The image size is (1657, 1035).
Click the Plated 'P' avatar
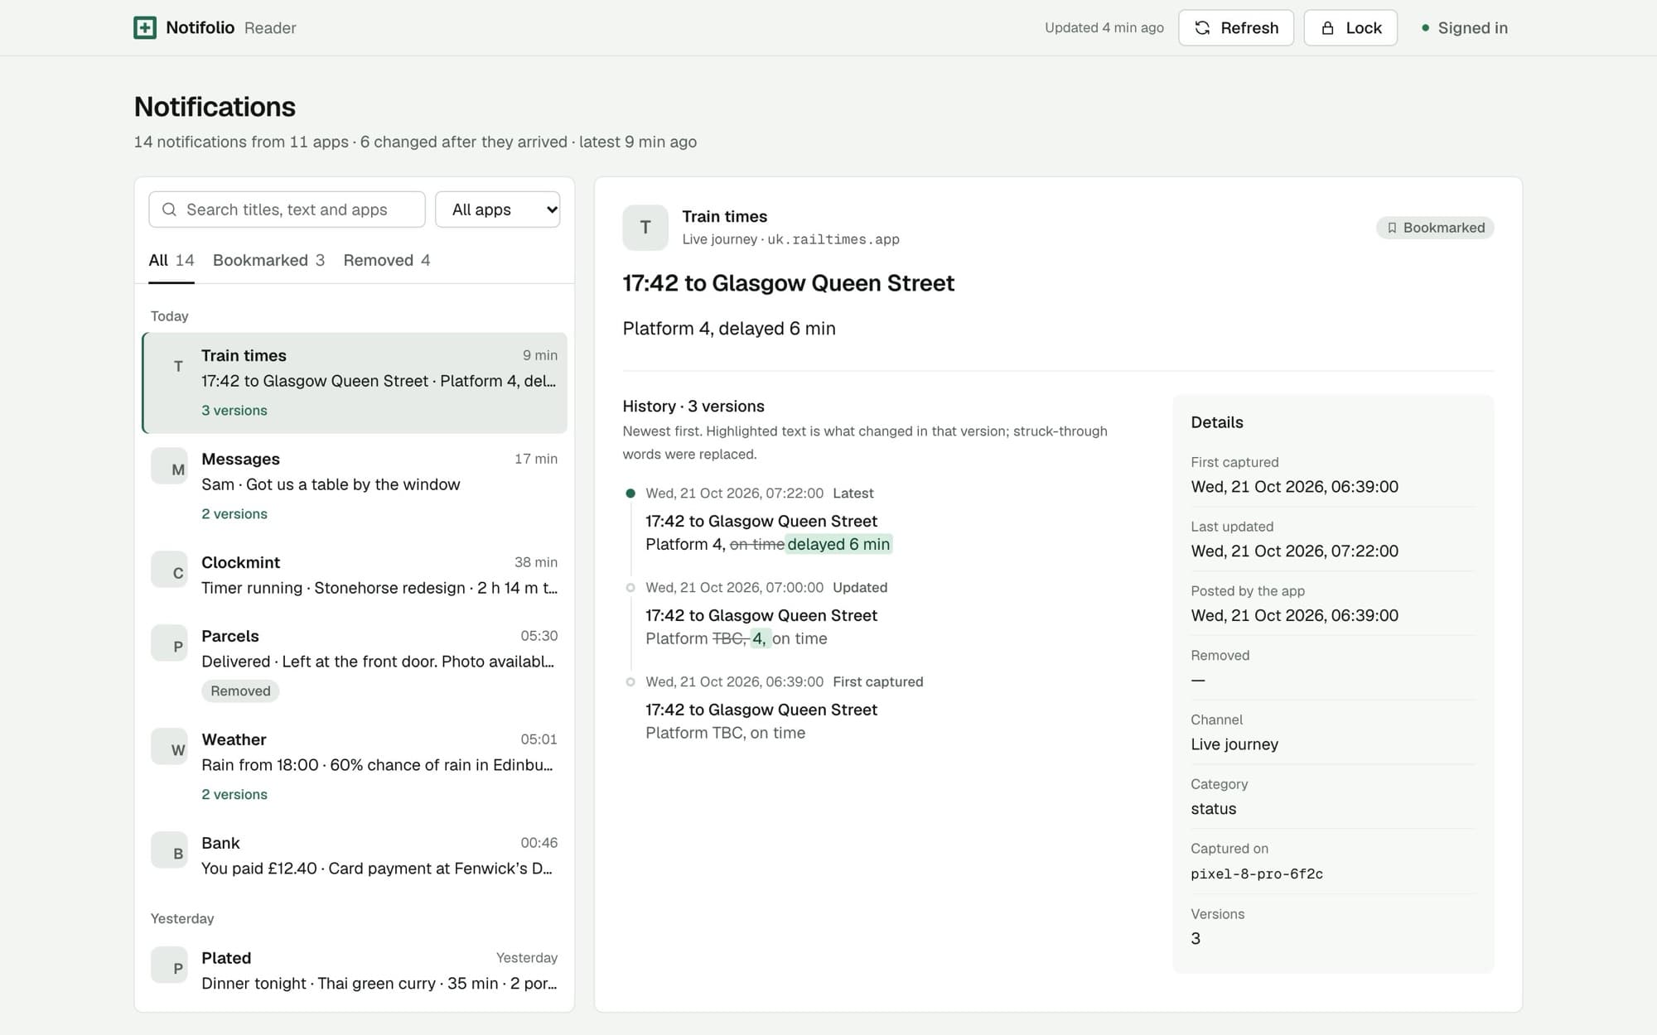[169, 965]
